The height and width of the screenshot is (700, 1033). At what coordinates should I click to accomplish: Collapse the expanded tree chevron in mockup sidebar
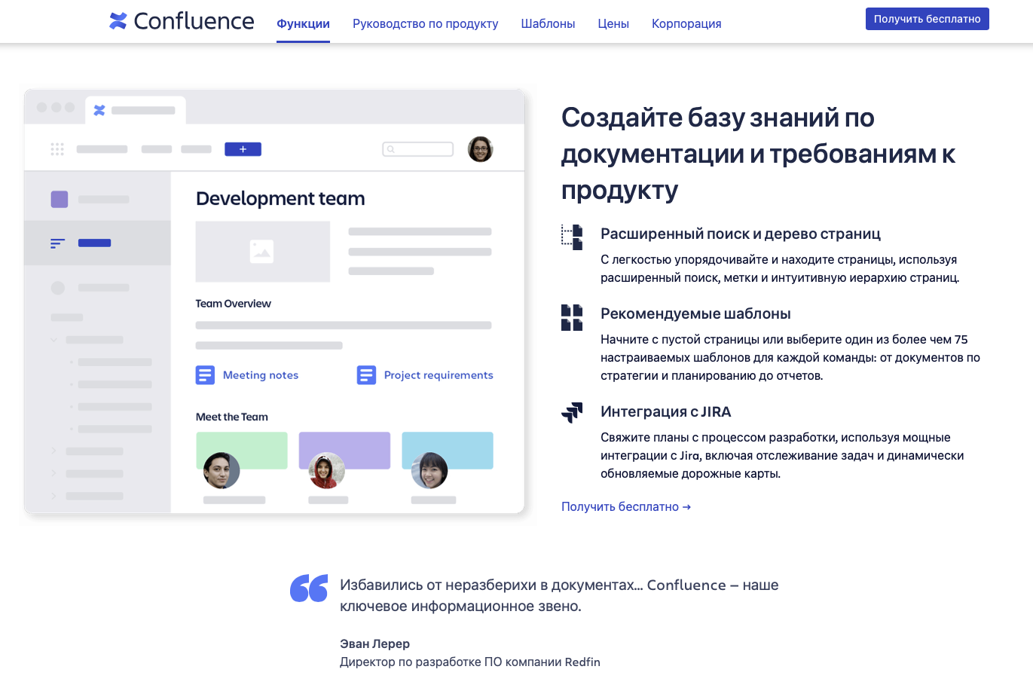(x=54, y=340)
